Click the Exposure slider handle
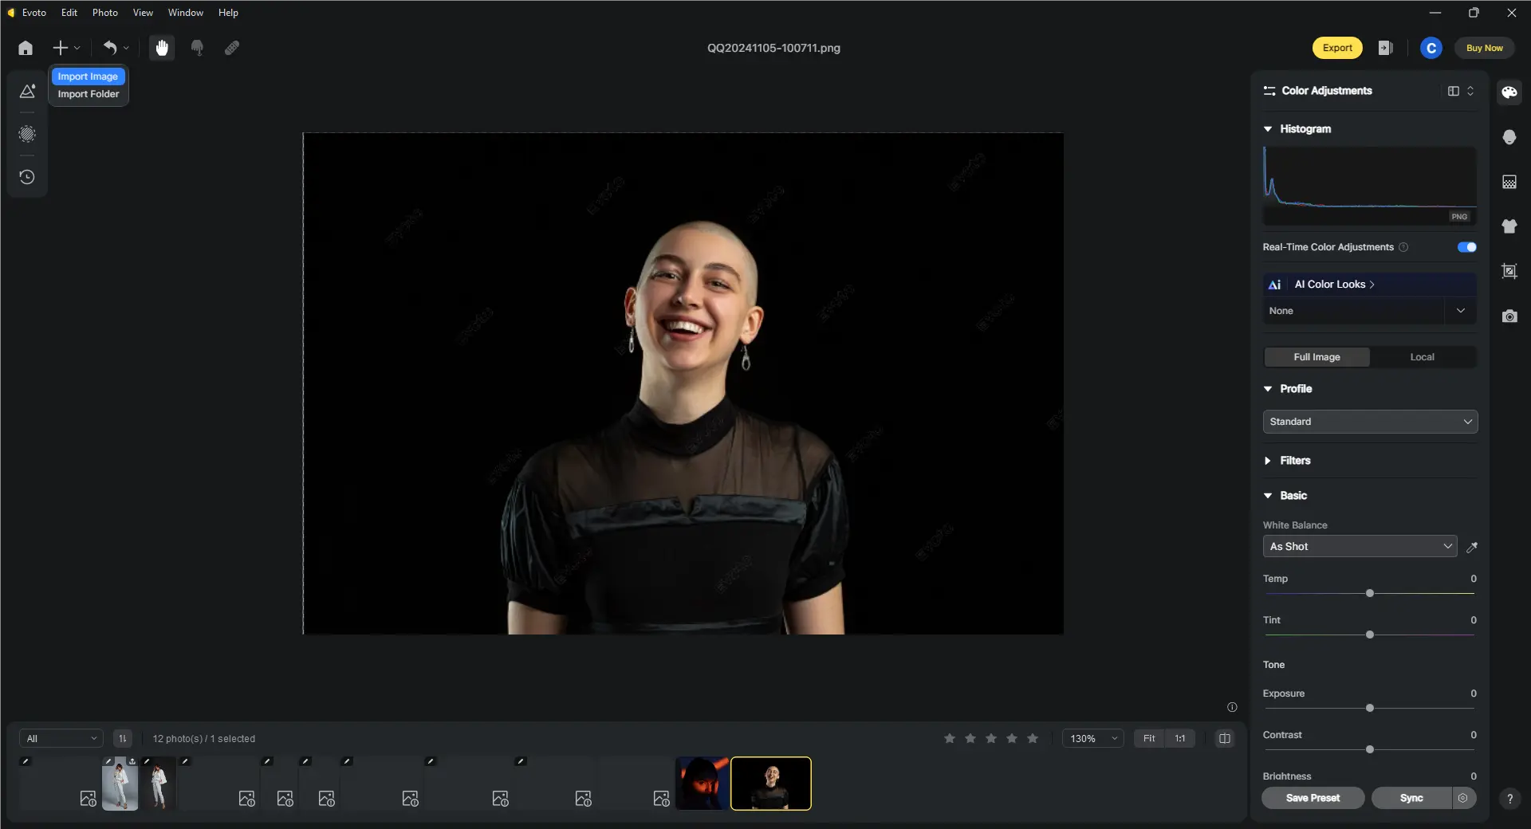Image resolution: width=1531 pixels, height=829 pixels. (1368, 708)
